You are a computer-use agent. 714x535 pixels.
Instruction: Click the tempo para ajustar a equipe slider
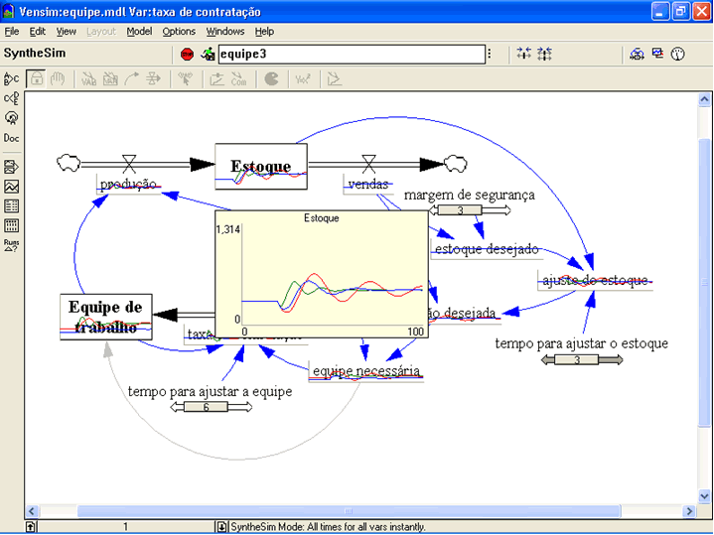[x=208, y=407]
